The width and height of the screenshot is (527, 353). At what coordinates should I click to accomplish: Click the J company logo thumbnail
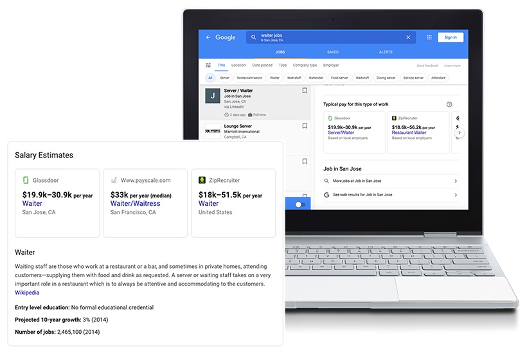[213, 96]
